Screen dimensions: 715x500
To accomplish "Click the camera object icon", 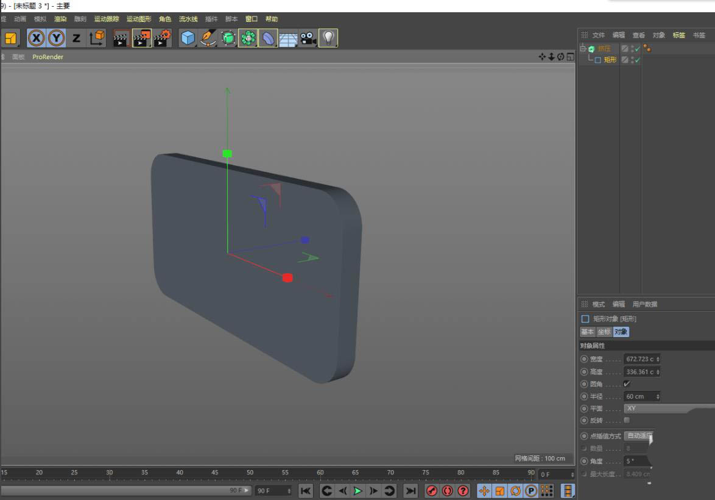I will [x=308, y=38].
